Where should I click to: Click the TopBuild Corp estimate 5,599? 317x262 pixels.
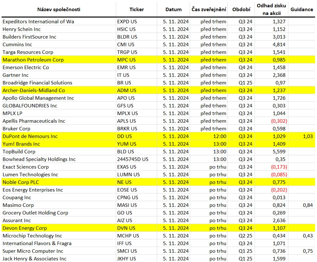(x=279, y=152)
